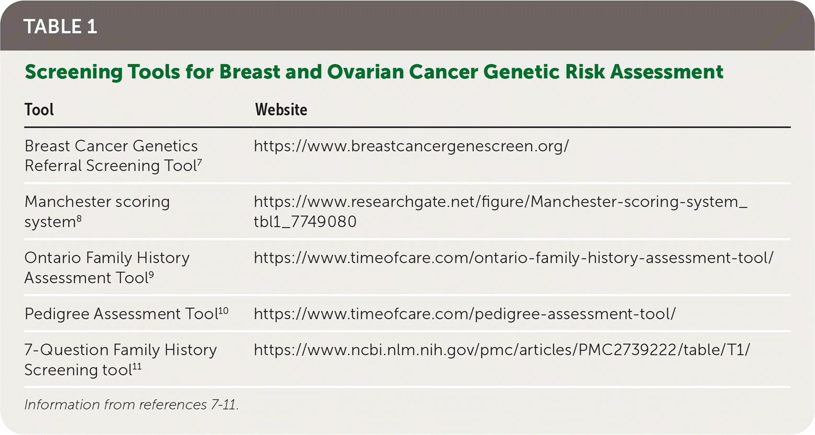This screenshot has height=435, width=815.
Task: Click the Ontario Family History Assessment Tool name
Action: click(x=107, y=268)
